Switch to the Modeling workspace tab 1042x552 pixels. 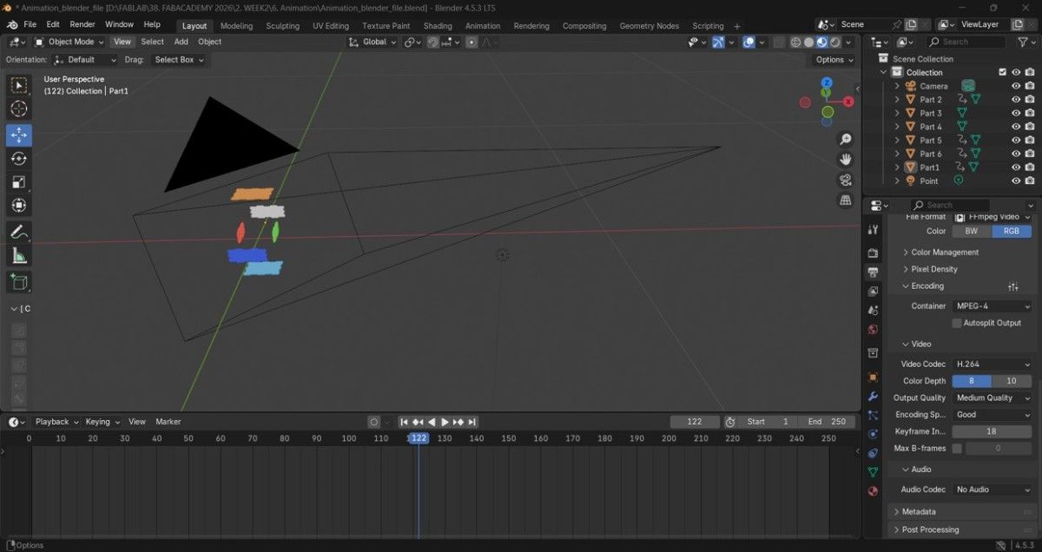click(236, 26)
